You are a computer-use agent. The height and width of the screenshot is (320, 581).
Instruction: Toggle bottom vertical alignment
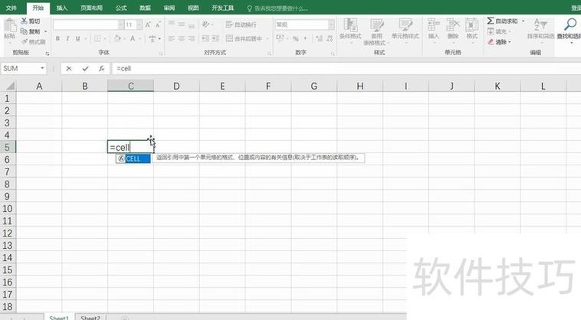click(191, 24)
